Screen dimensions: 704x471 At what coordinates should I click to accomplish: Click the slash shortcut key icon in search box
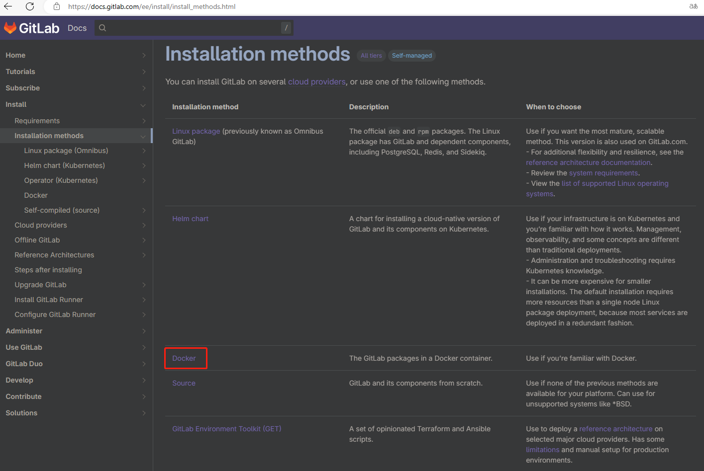pos(286,28)
